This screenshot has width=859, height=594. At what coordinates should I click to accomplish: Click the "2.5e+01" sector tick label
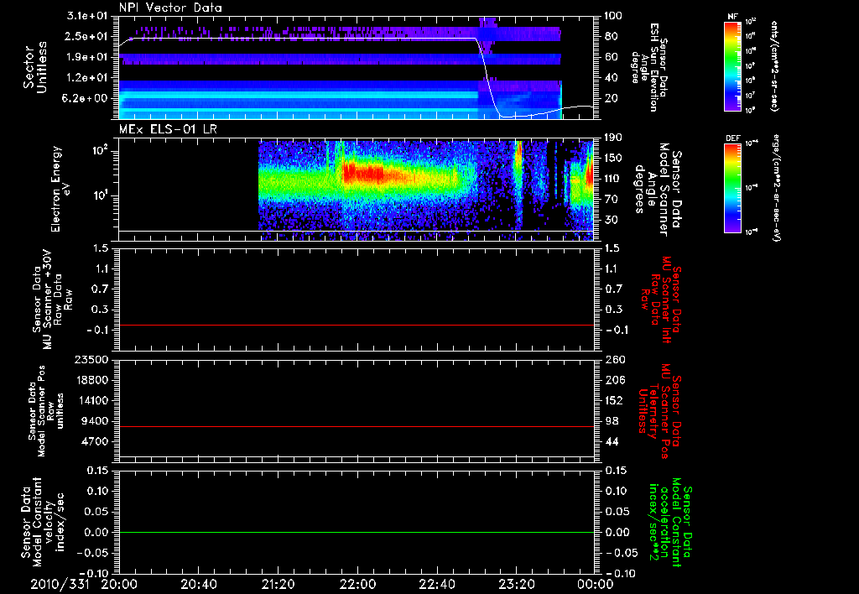tap(85, 37)
